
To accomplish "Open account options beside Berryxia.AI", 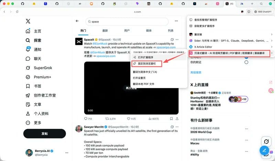I will pos(67,153).
